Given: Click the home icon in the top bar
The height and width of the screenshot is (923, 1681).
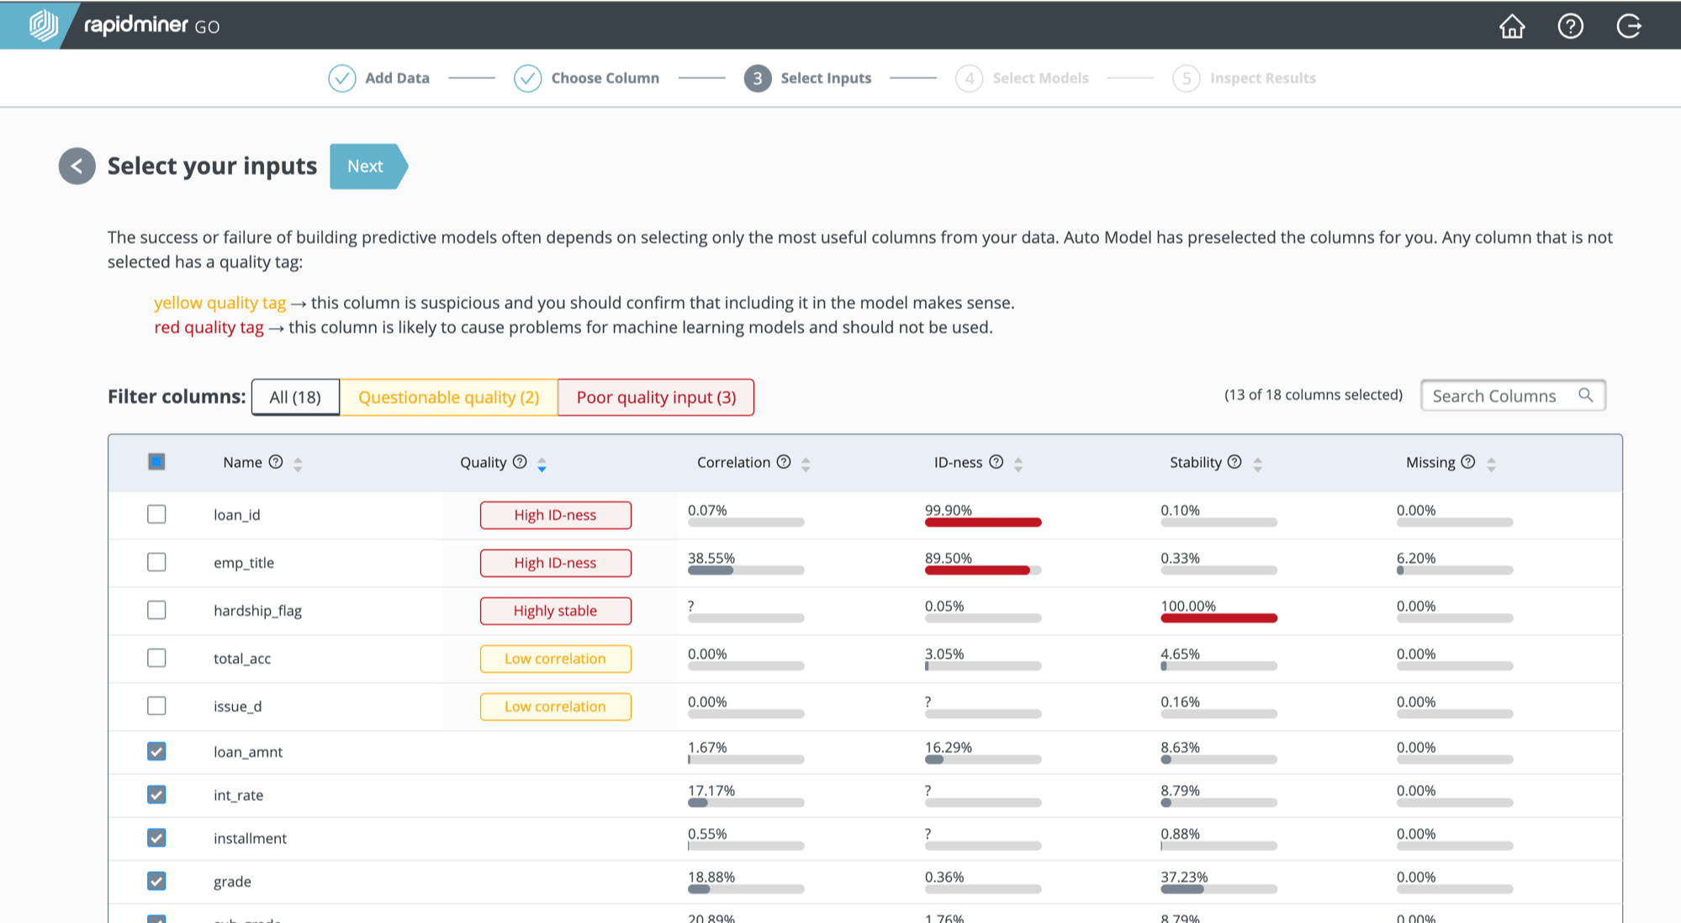Looking at the screenshot, I should tap(1512, 26).
